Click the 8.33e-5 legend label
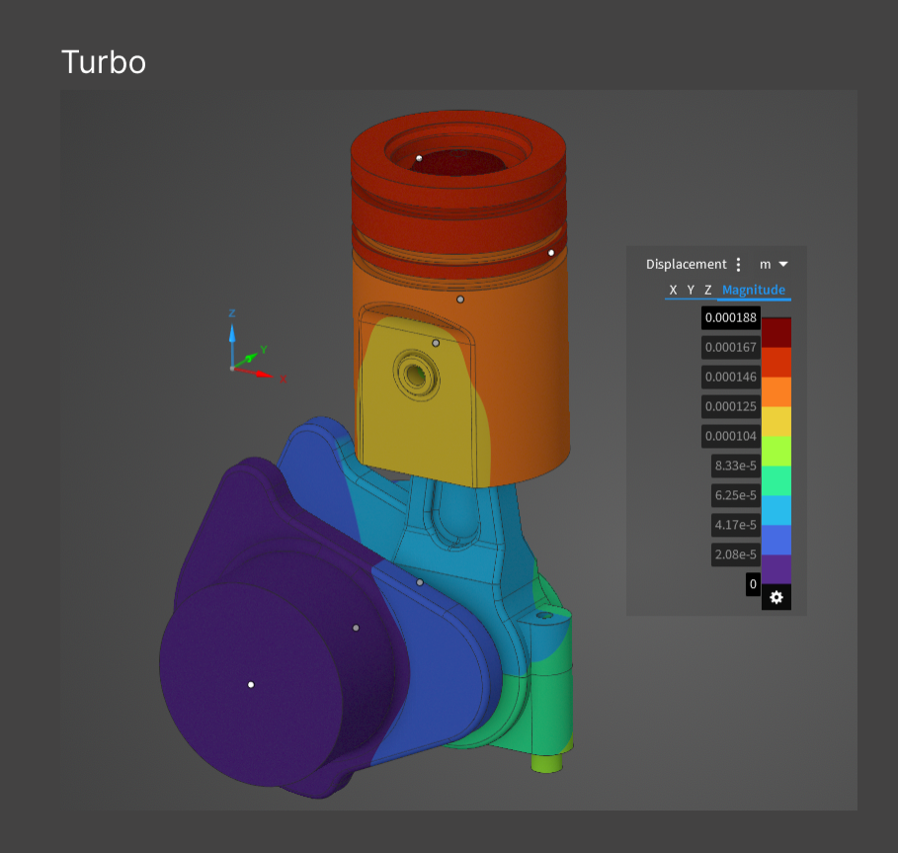898x853 pixels. pos(736,466)
